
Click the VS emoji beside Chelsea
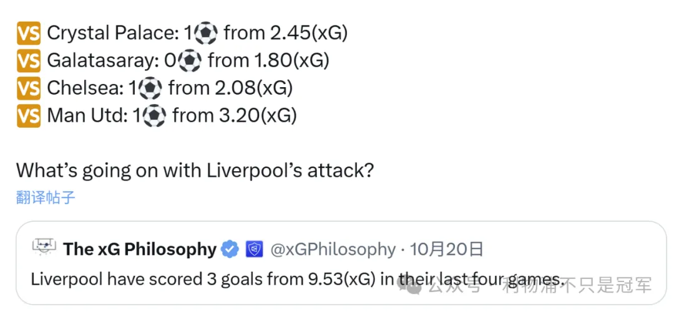(x=29, y=88)
